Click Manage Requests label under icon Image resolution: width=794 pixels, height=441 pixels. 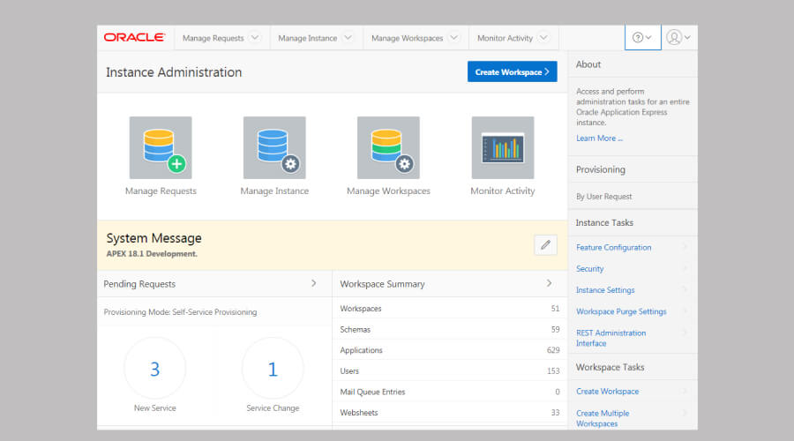click(161, 191)
